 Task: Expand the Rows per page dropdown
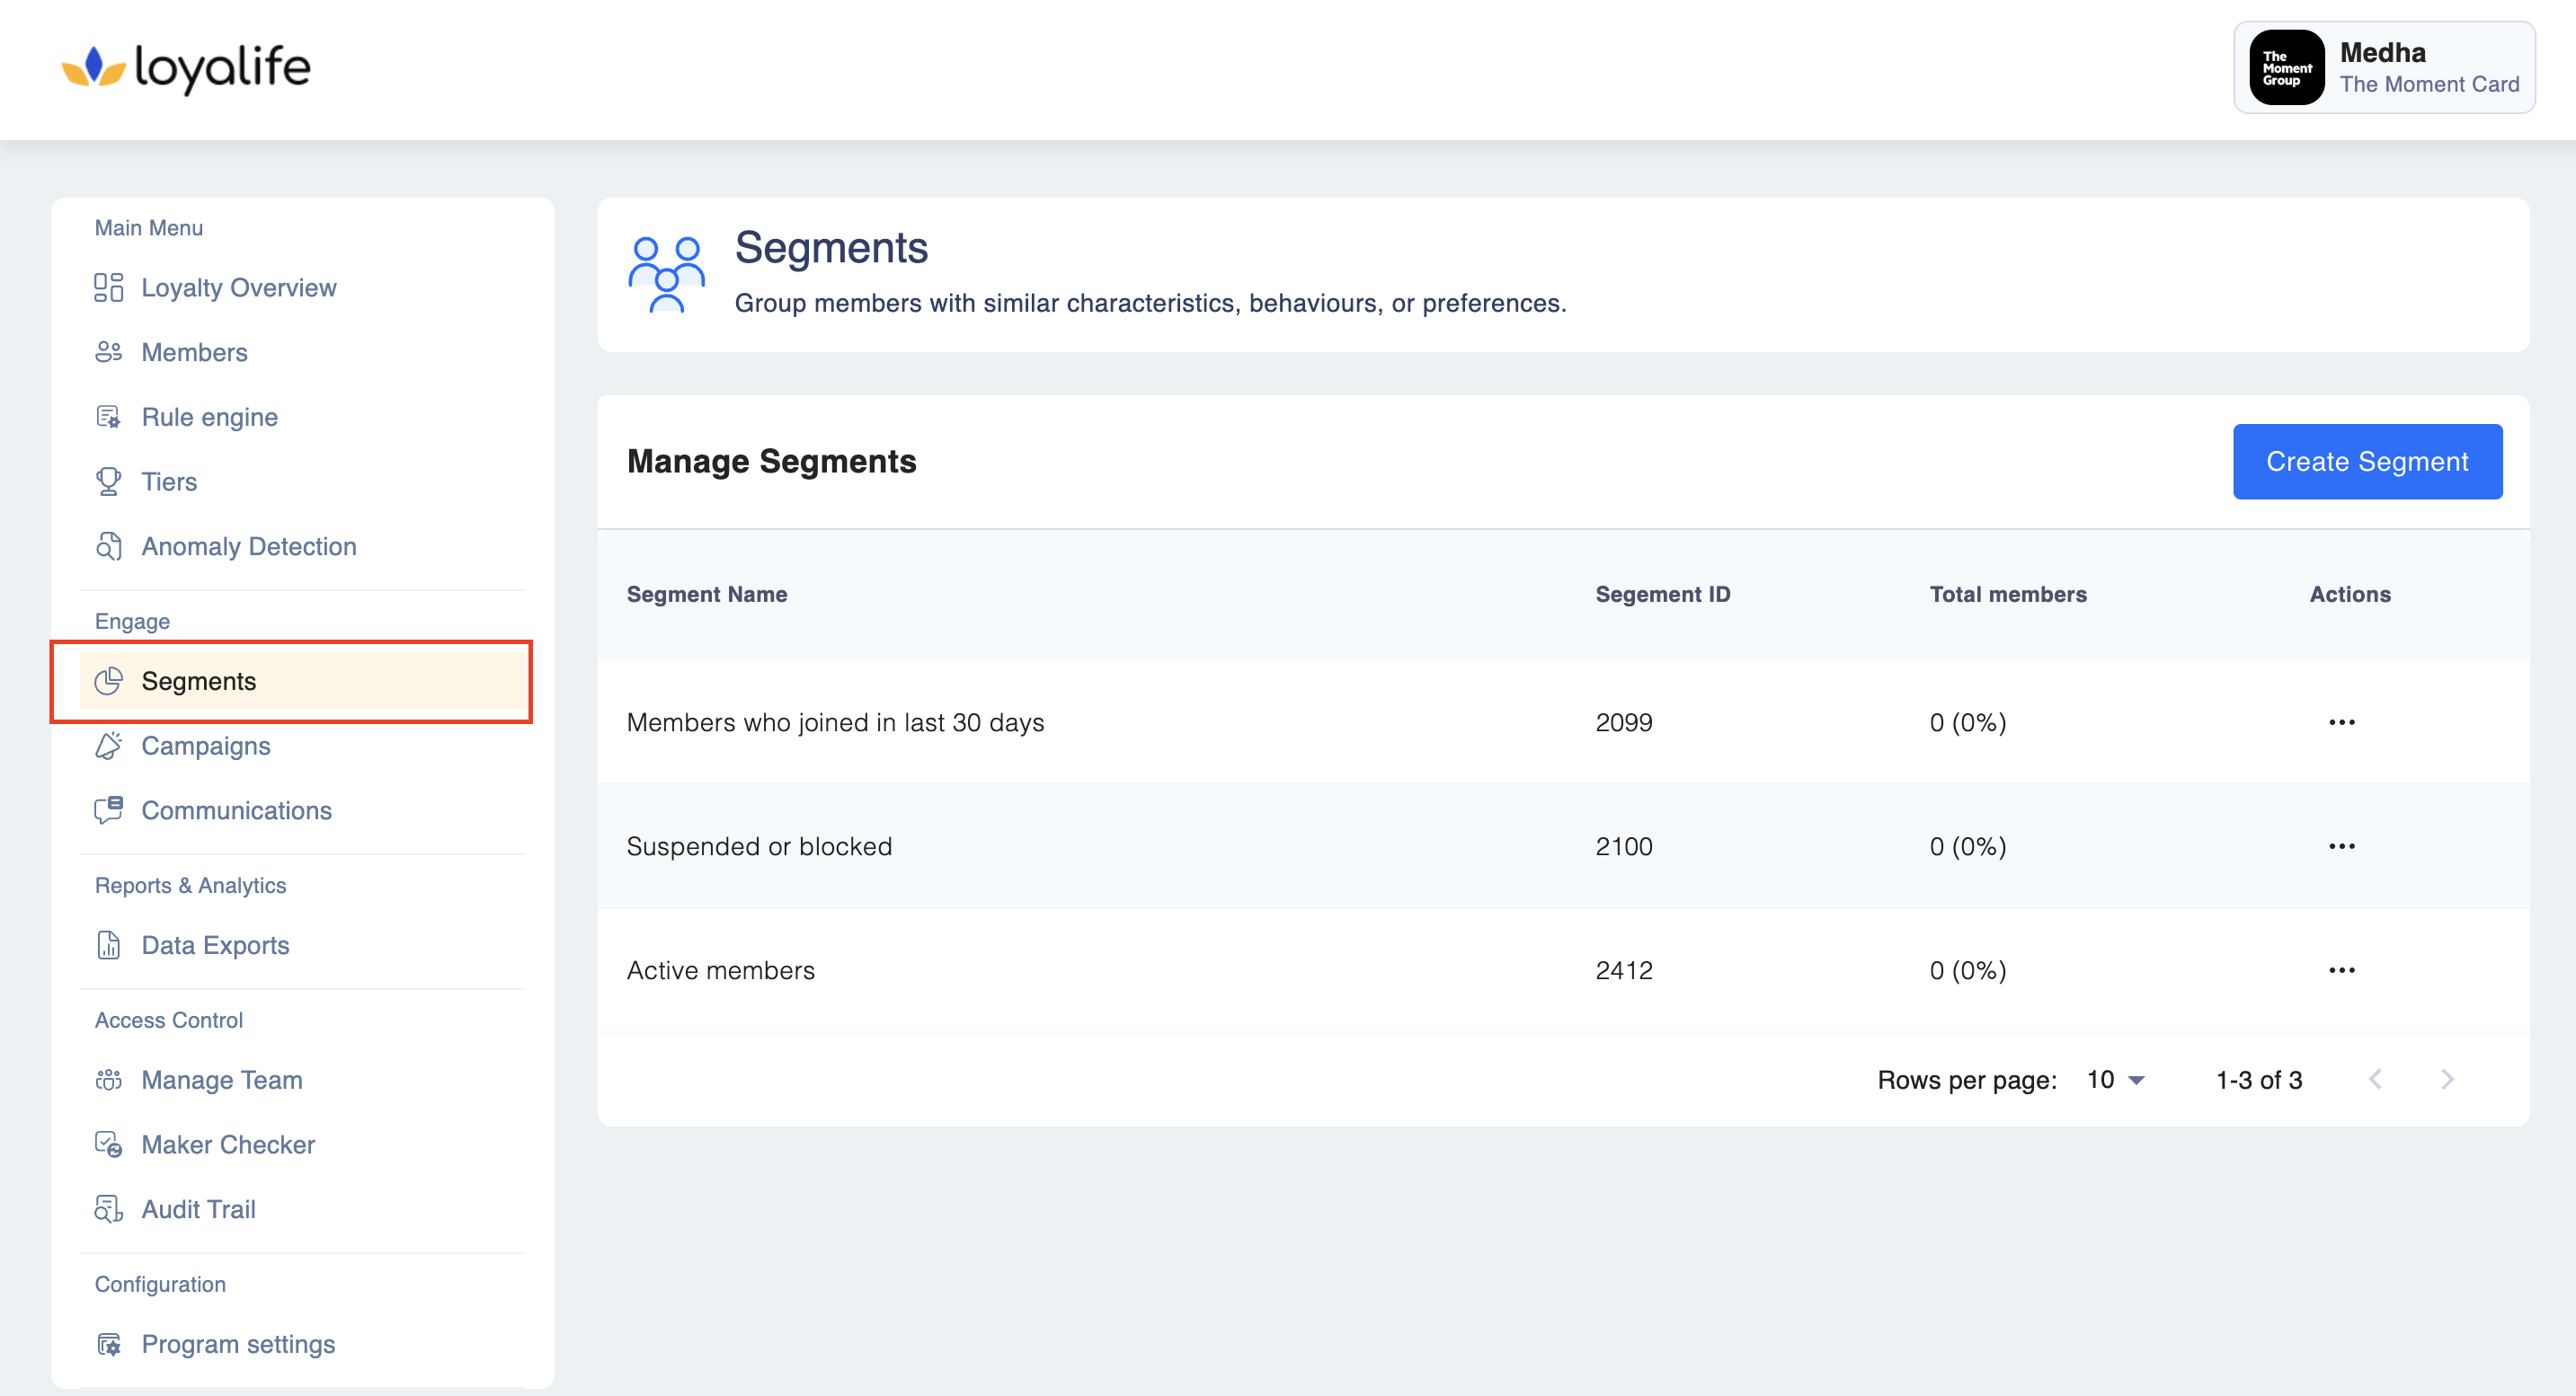coord(2116,1080)
